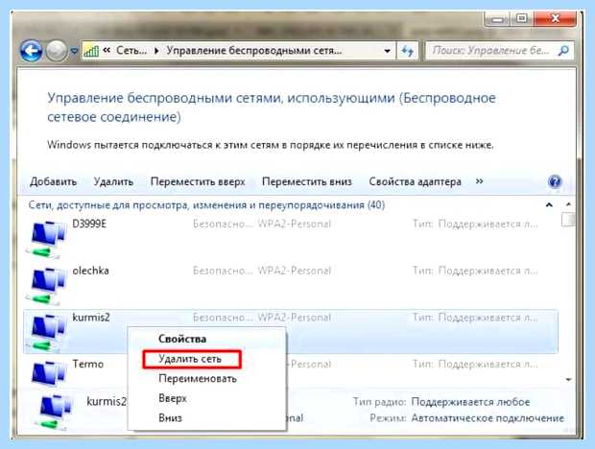Click the signal-bars icon in address bar
The image size is (595, 449).
[x=91, y=51]
